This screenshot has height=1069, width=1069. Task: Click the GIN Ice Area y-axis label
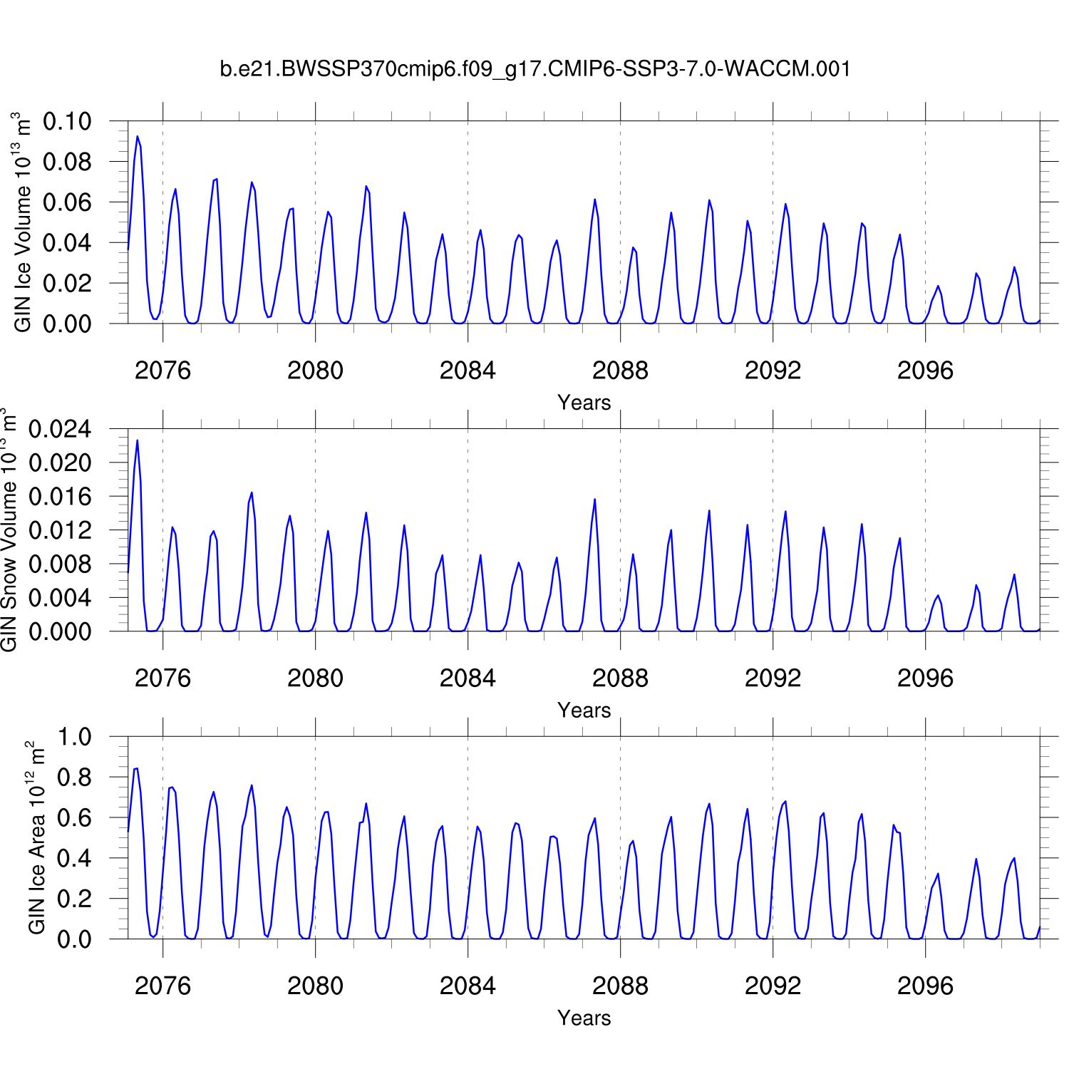[x=36, y=838]
